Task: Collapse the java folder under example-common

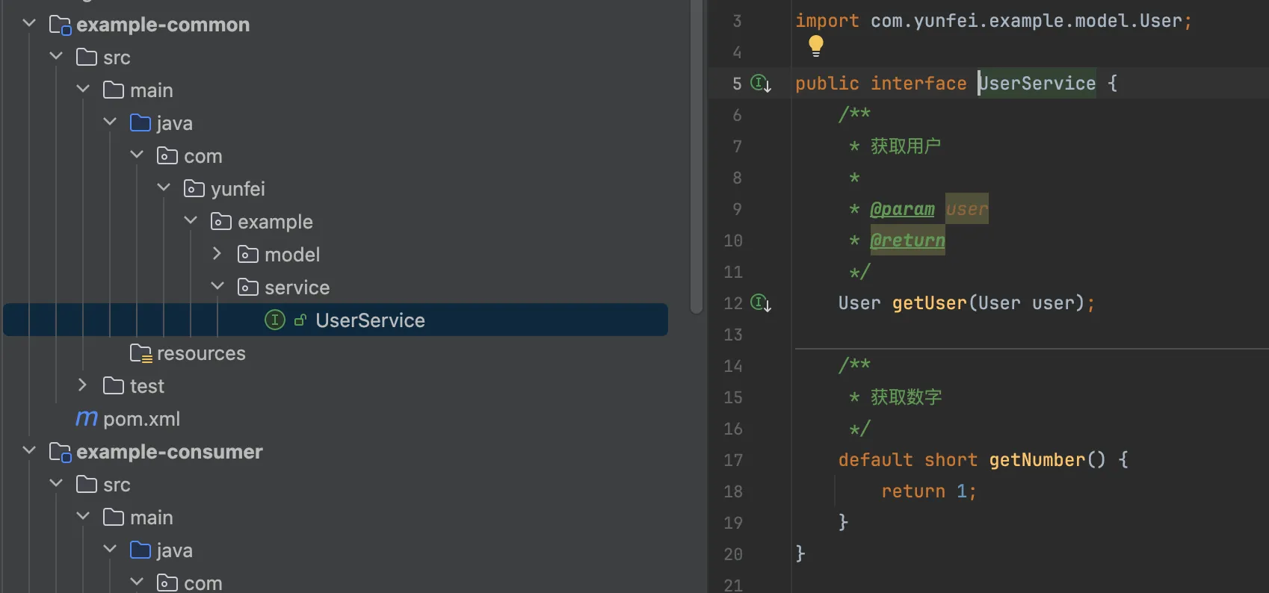Action: (x=110, y=122)
